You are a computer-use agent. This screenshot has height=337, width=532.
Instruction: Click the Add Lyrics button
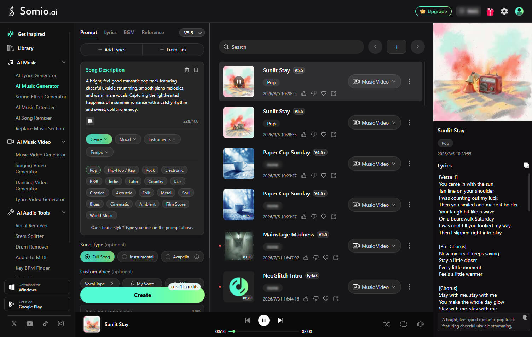click(111, 50)
